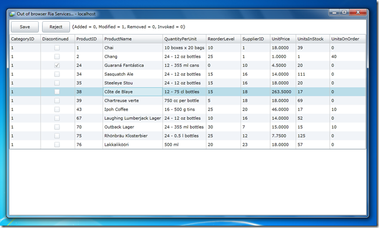Sort by the CategoryID column header

pos(25,39)
